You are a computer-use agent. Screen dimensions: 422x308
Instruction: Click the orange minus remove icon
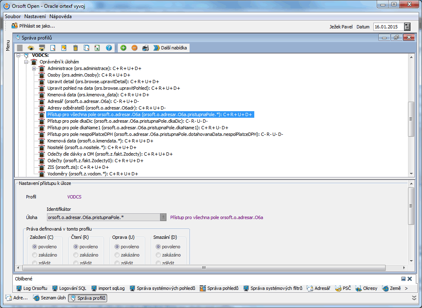(x=134, y=48)
